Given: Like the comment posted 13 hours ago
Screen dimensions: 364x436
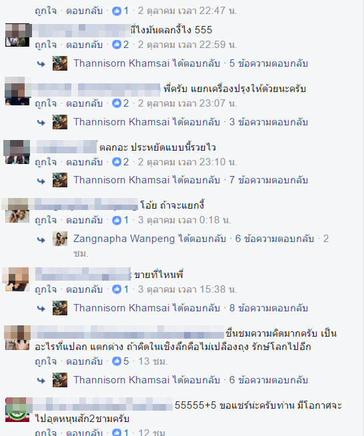Looking at the screenshot, I should [45, 361].
